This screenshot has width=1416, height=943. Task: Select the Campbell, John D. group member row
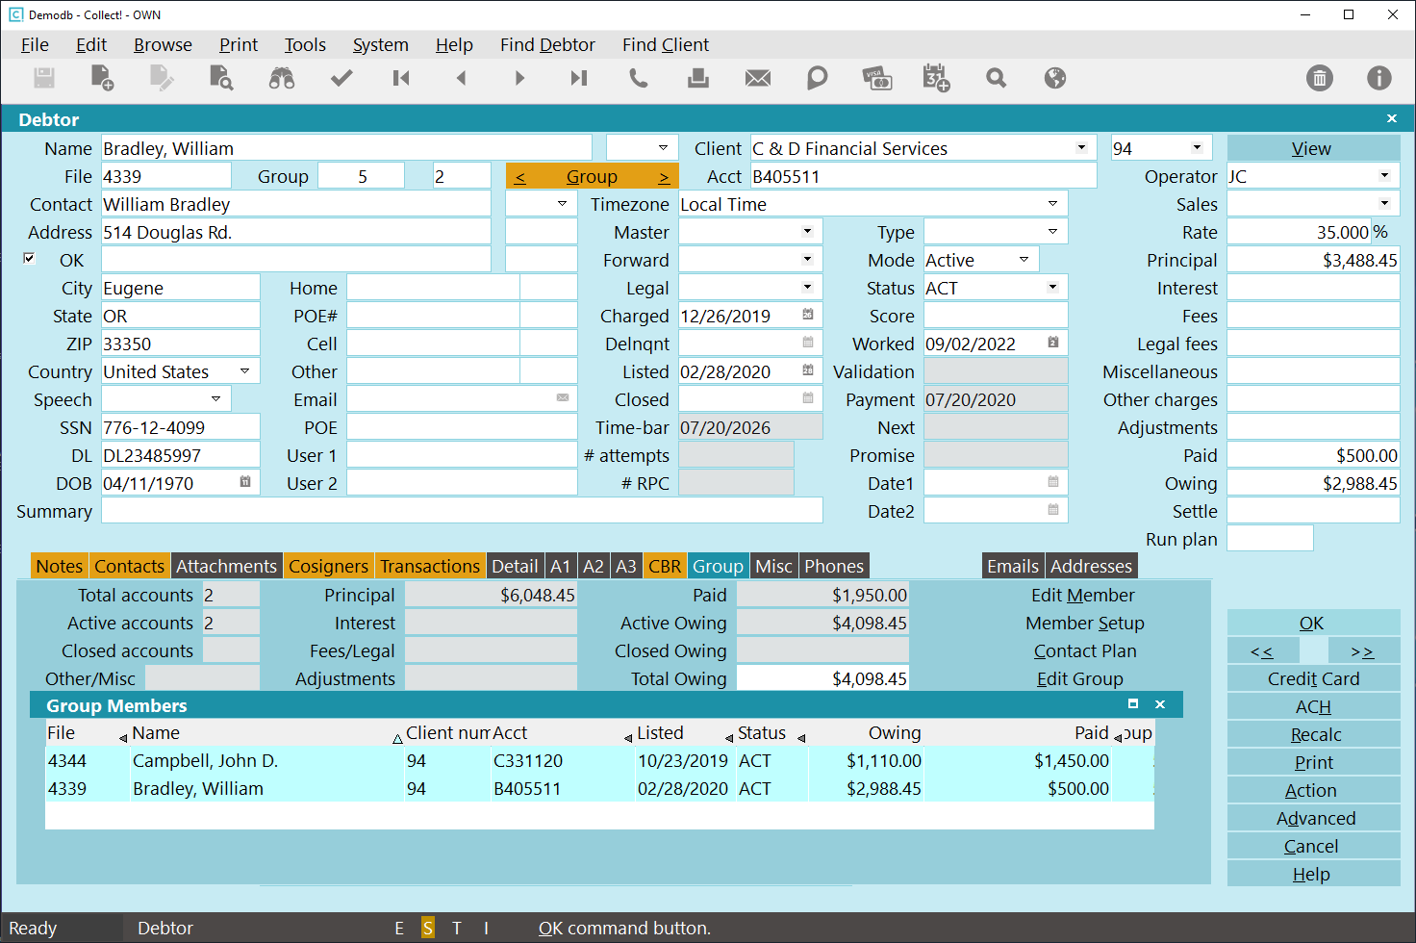point(599,760)
